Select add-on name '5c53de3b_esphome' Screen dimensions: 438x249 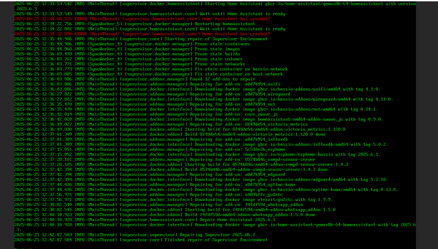pyautogui.click(x=265, y=150)
